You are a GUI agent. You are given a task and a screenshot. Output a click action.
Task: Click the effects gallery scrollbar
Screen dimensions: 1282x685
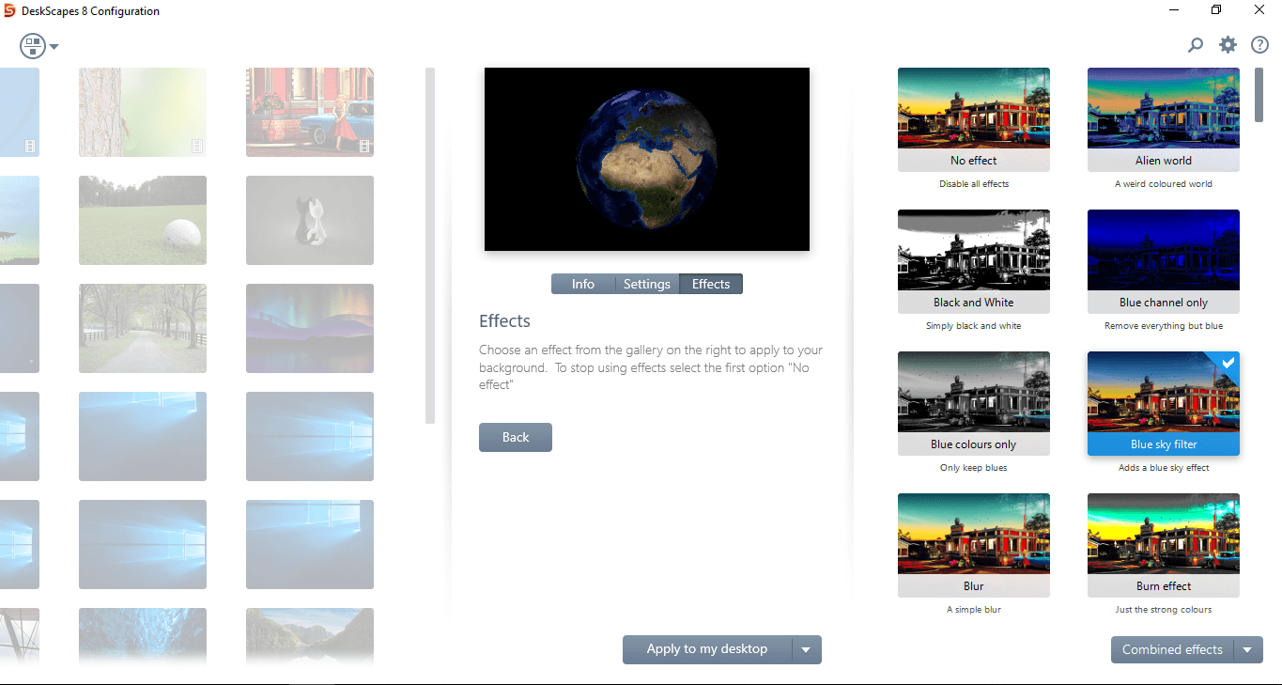1259,94
